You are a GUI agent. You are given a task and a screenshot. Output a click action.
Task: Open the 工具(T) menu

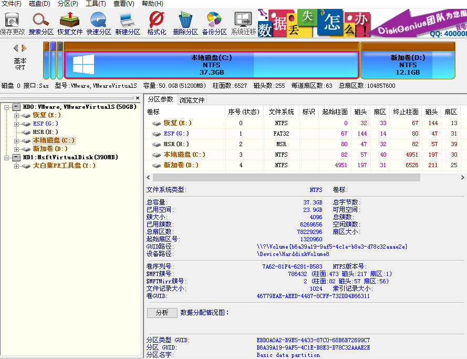pyautogui.click(x=96, y=4)
